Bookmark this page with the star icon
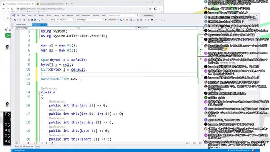270x152 pixels. pyautogui.click(x=150, y=8)
